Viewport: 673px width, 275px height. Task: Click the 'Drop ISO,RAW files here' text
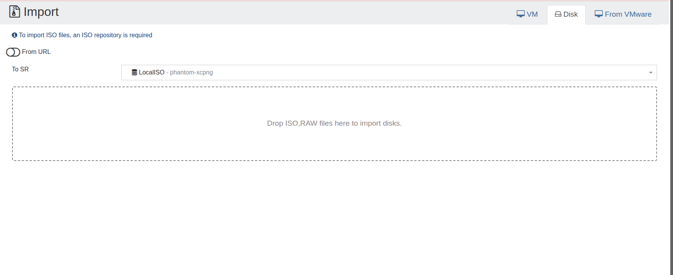coord(334,123)
